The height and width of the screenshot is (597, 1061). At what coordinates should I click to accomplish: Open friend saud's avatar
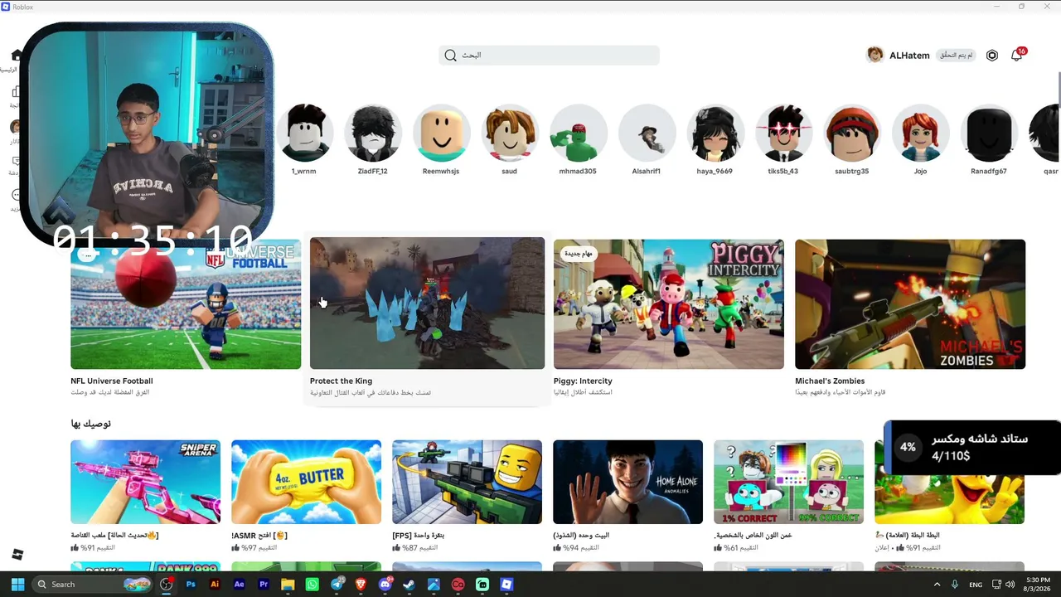point(510,133)
